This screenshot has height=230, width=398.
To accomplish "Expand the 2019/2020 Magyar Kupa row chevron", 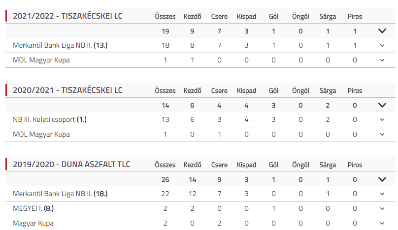I will (x=382, y=223).
